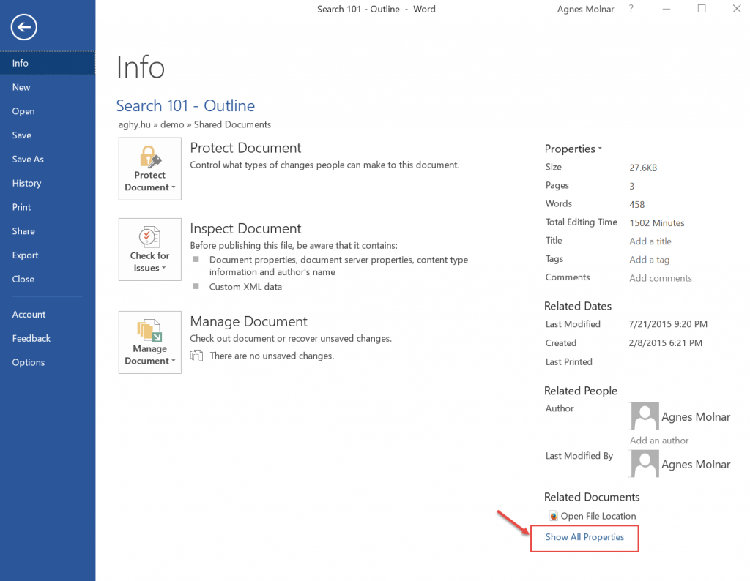750x581 pixels.
Task: Select Open in the sidebar
Action: 48,111
